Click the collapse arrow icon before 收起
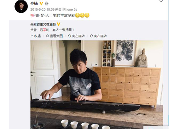This screenshot has width=181, height=129. coord(32,36)
